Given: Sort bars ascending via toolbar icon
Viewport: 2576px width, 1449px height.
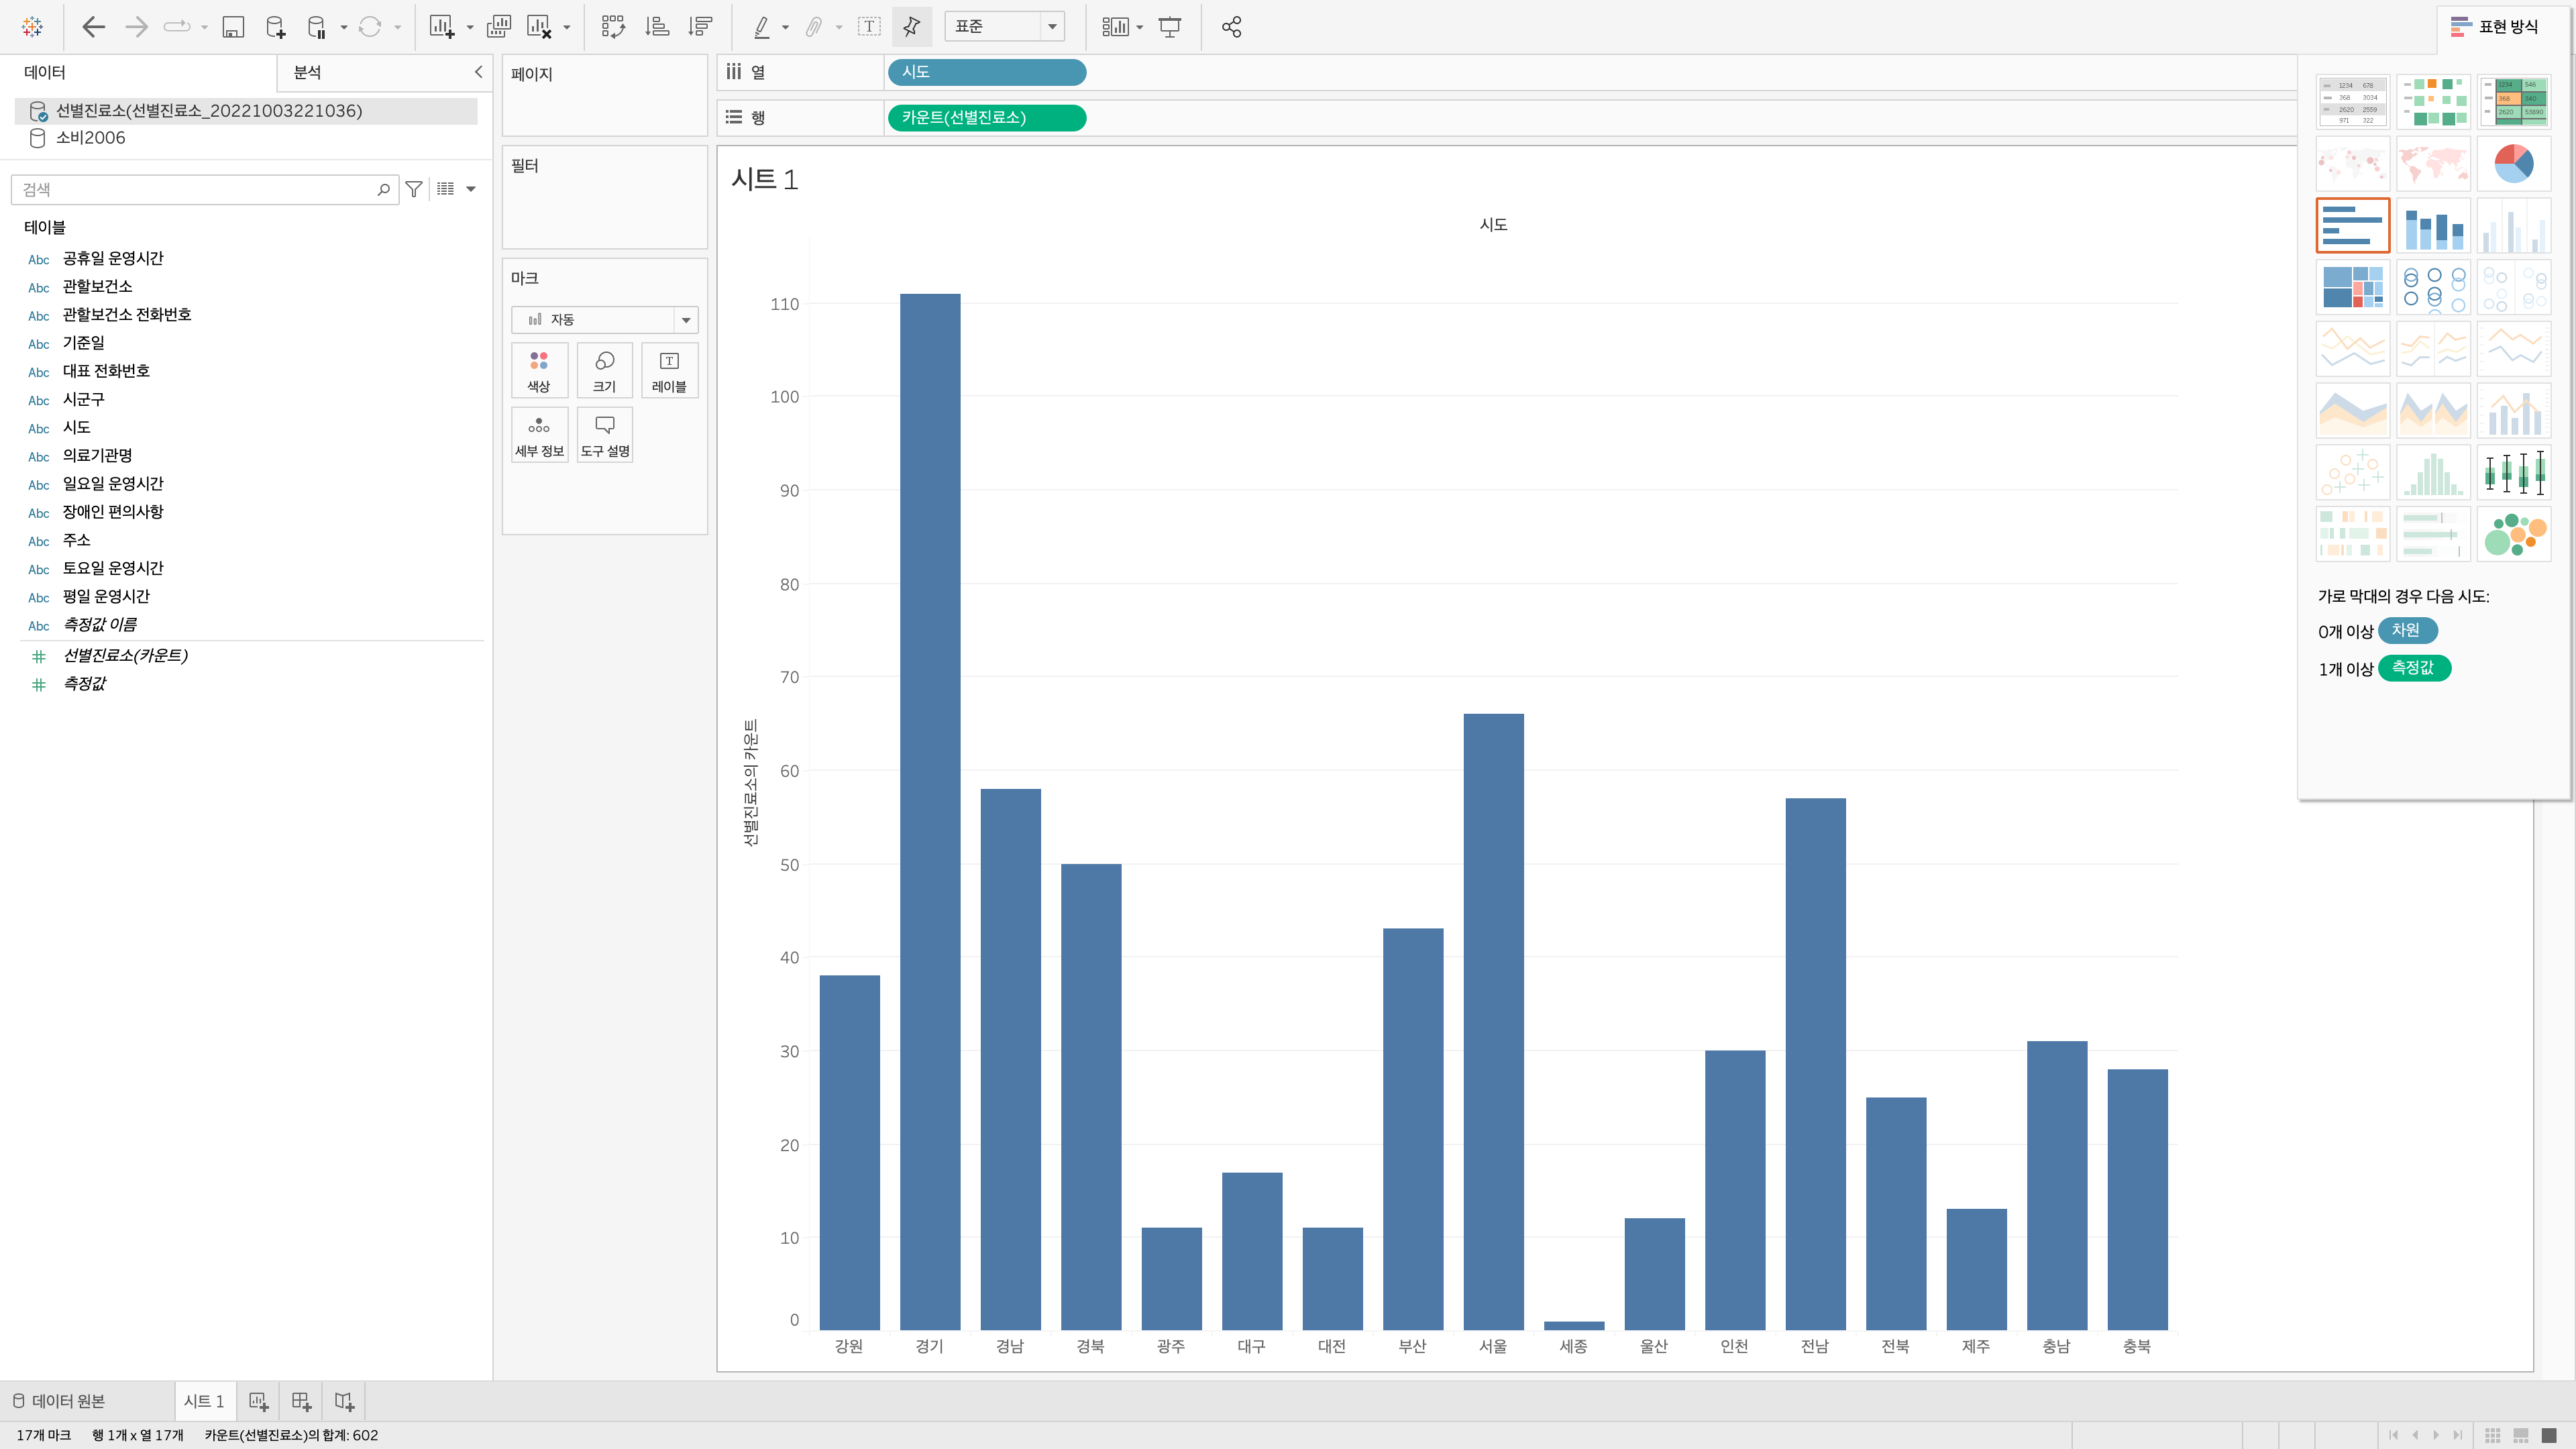Looking at the screenshot, I should coord(656,27).
